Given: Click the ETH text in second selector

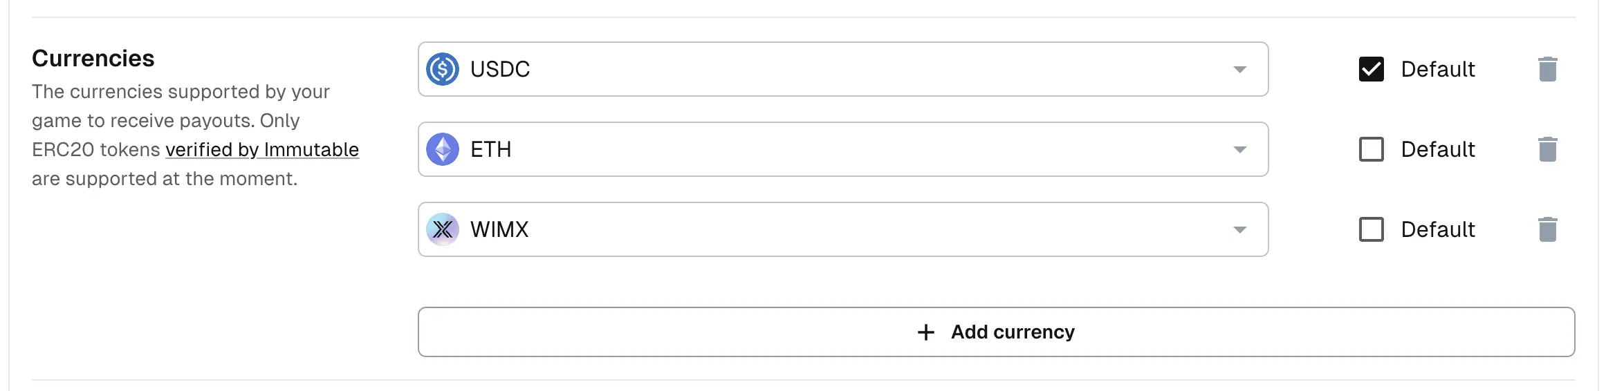Looking at the screenshot, I should [x=491, y=149].
